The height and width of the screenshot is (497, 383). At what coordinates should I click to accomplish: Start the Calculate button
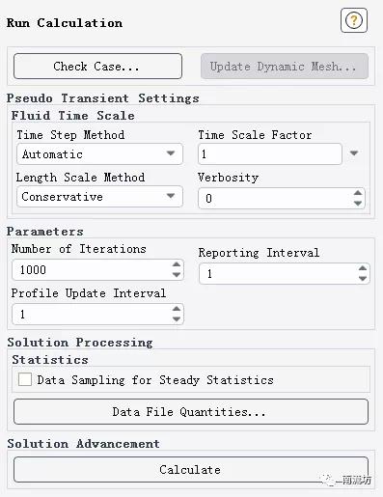[191, 470]
